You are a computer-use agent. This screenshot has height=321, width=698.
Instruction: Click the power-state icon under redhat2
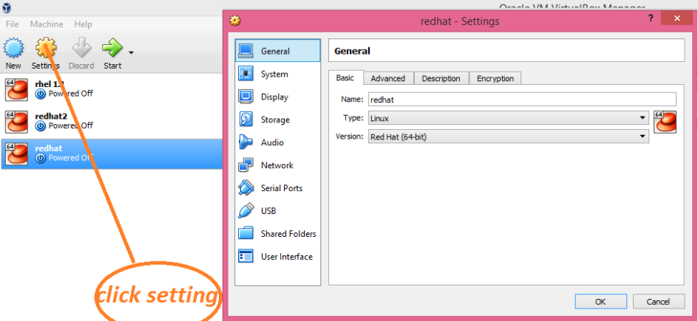coord(41,126)
